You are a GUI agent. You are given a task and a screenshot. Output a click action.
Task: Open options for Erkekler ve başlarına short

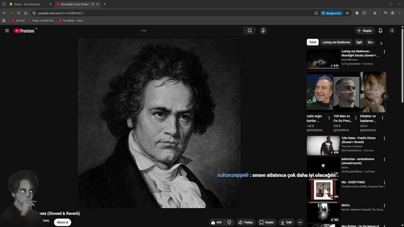tap(382, 118)
